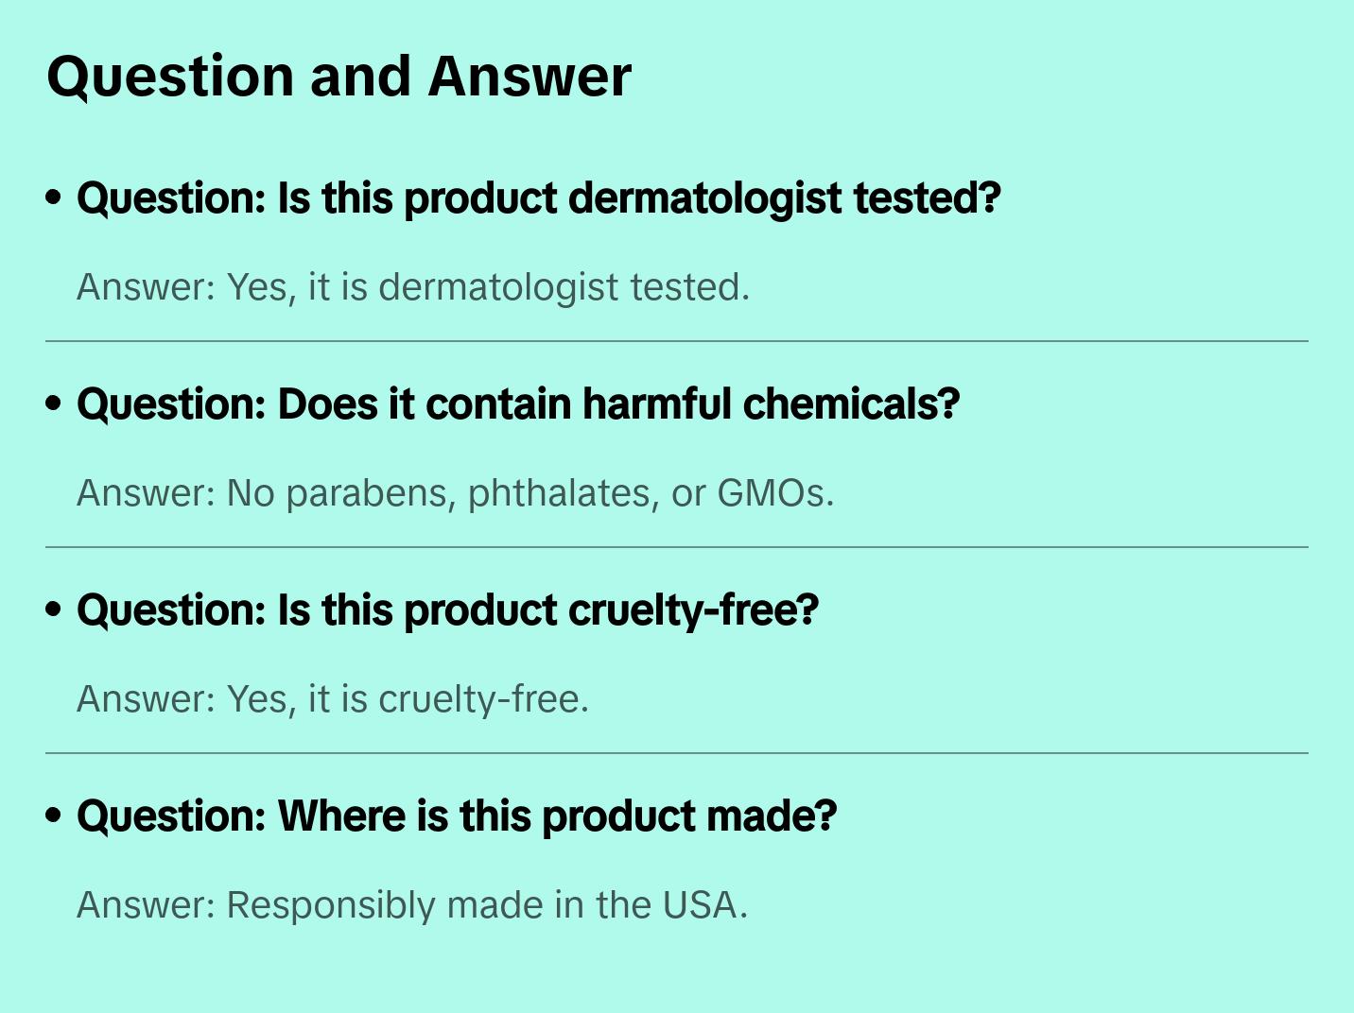This screenshot has height=1013, width=1354.
Task: Click the bullet beside the dermatologist question
Action: tap(54, 197)
